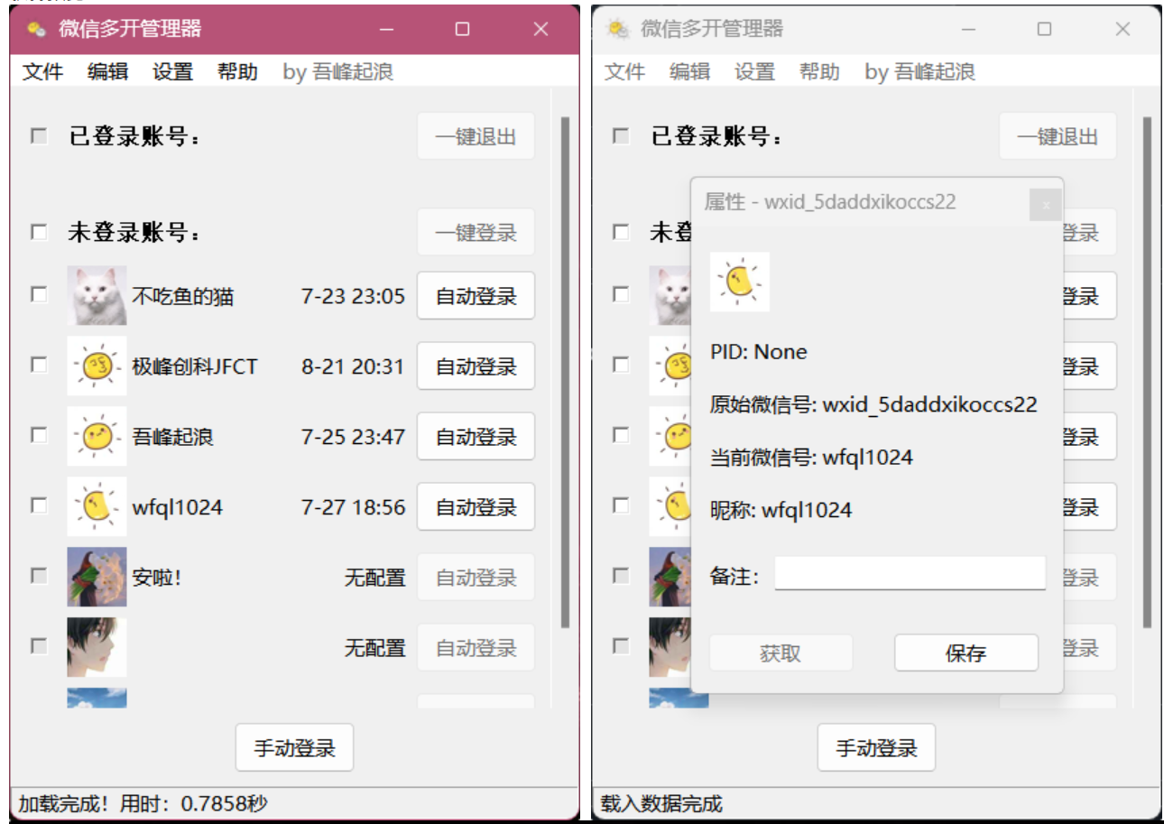Click anime boy avatar in left window
Screen dimensions: 1164x824
pos(97,647)
